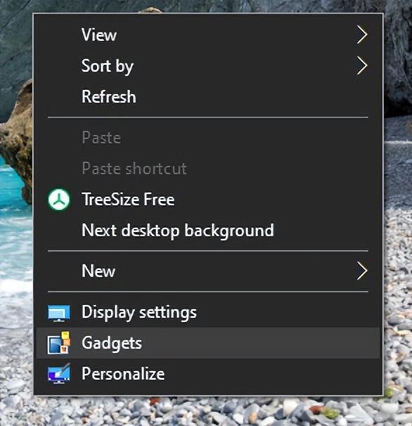The image size is (412, 426).
Task: Open the New menu entry
Action: click(x=208, y=271)
